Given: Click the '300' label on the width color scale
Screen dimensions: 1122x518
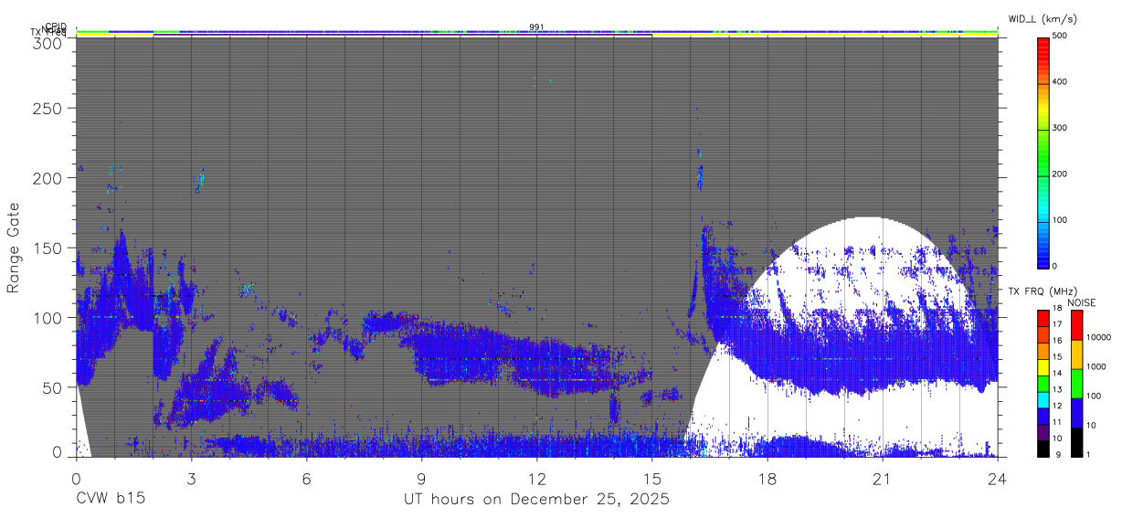Looking at the screenshot, I should click(x=1060, y=129).
